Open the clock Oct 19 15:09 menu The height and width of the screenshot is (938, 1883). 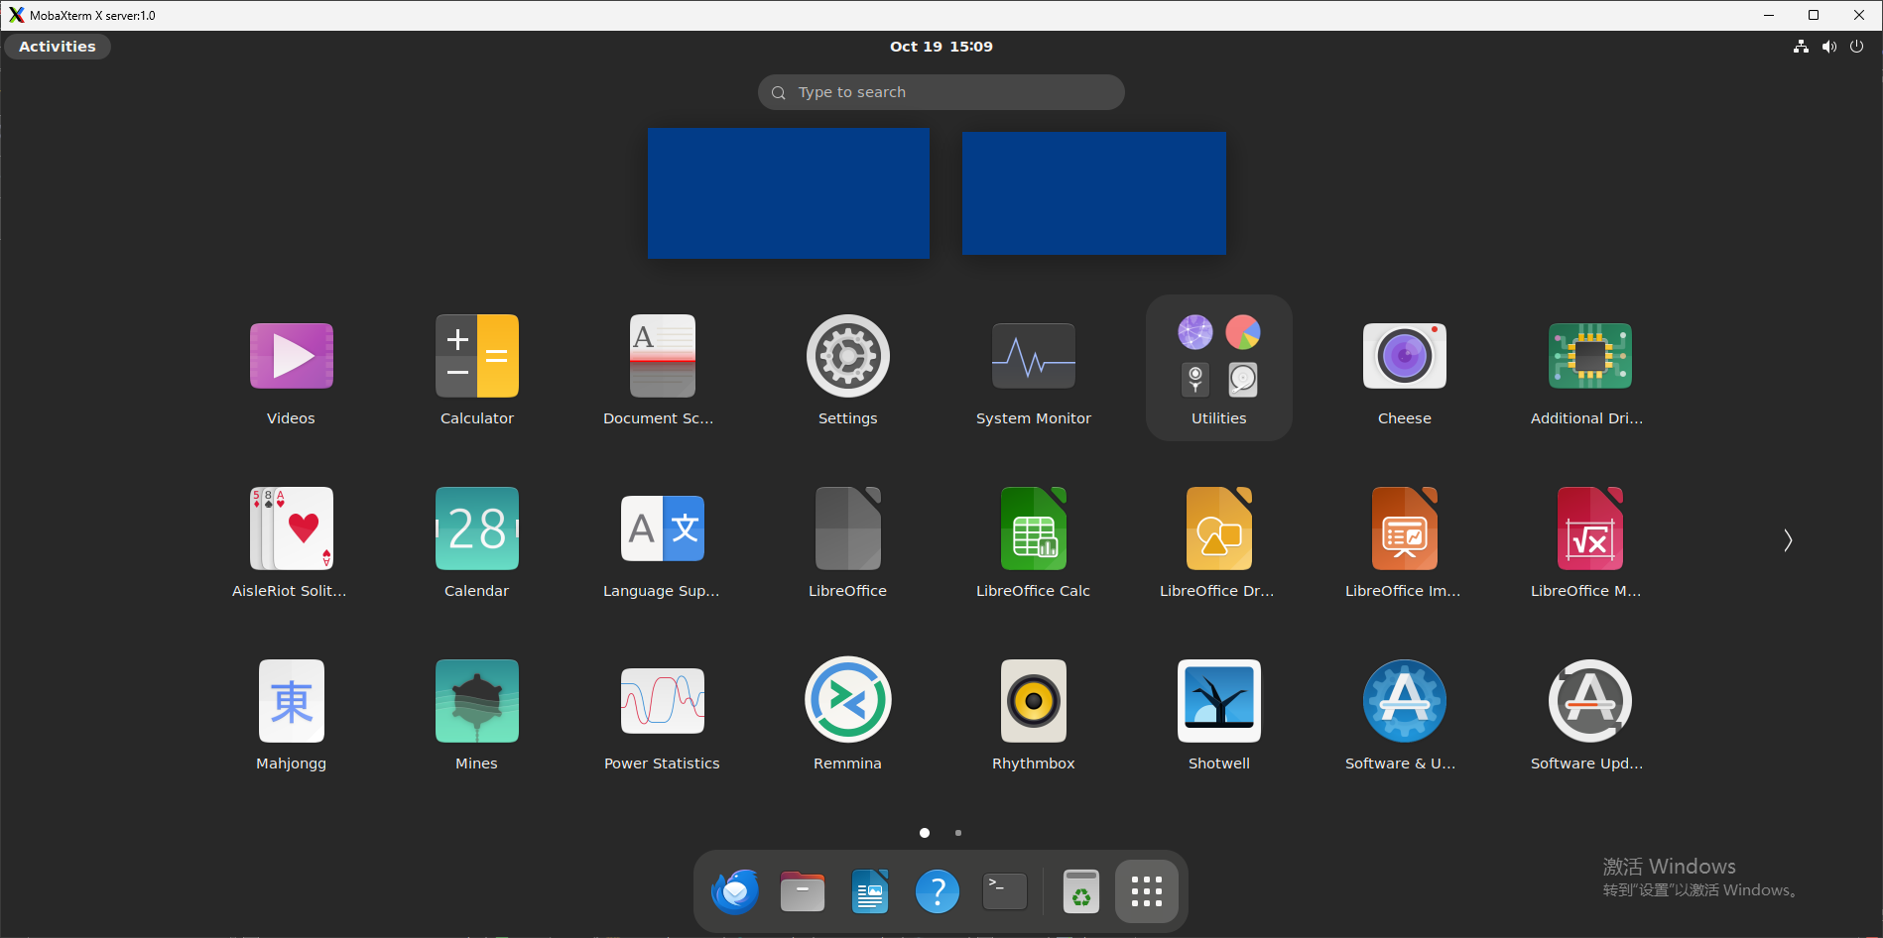pyautogui.click(x=941, y=47)
